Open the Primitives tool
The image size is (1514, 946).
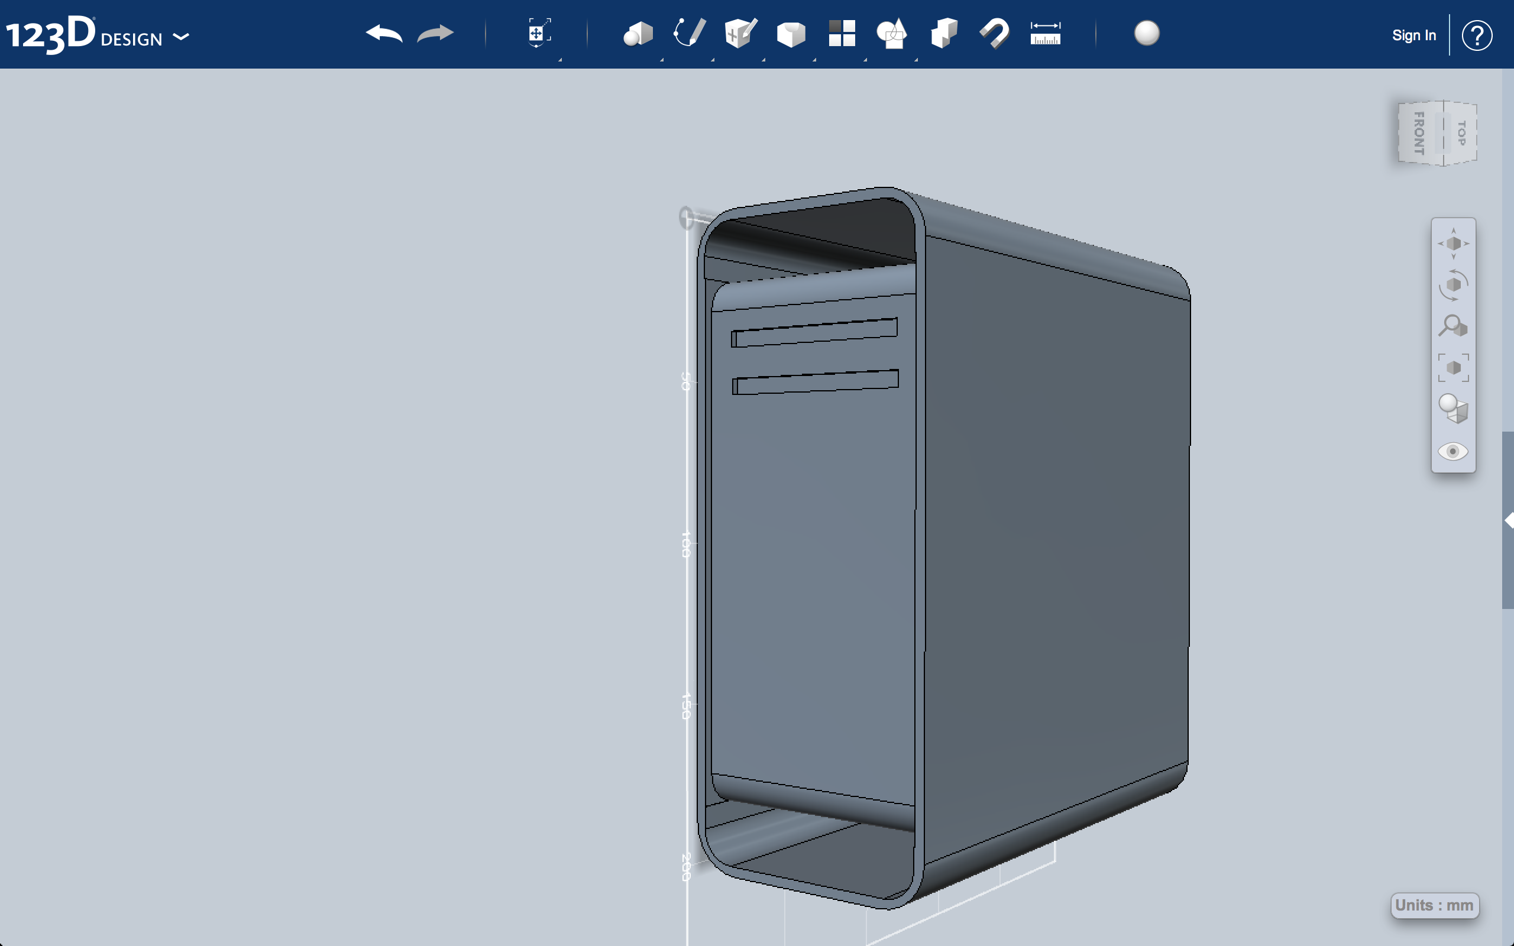click(639, 33)
